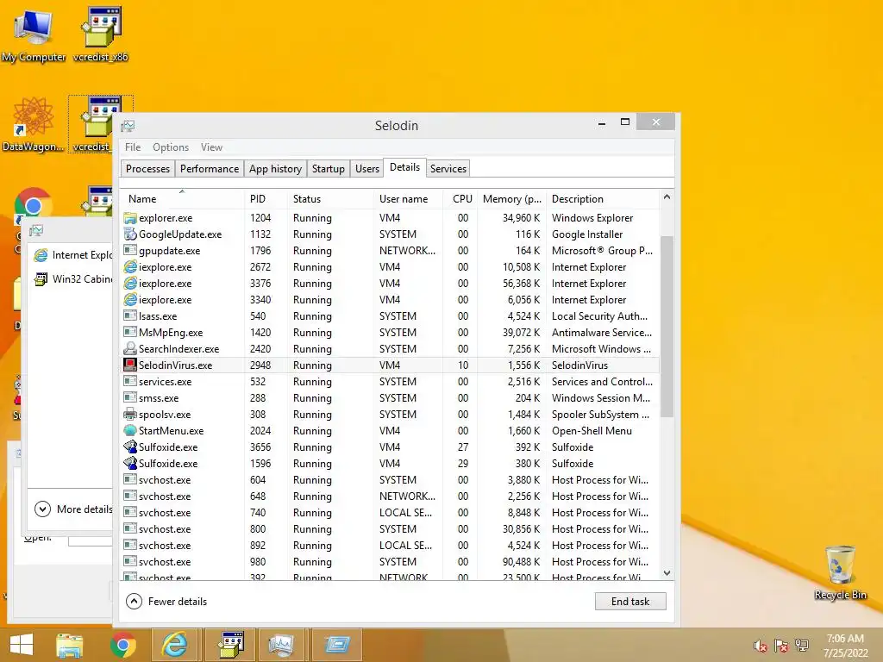Click the MsMpEng.exe process icon
Viewport: 883px width, 662px height.
click(x=130, y=333)
